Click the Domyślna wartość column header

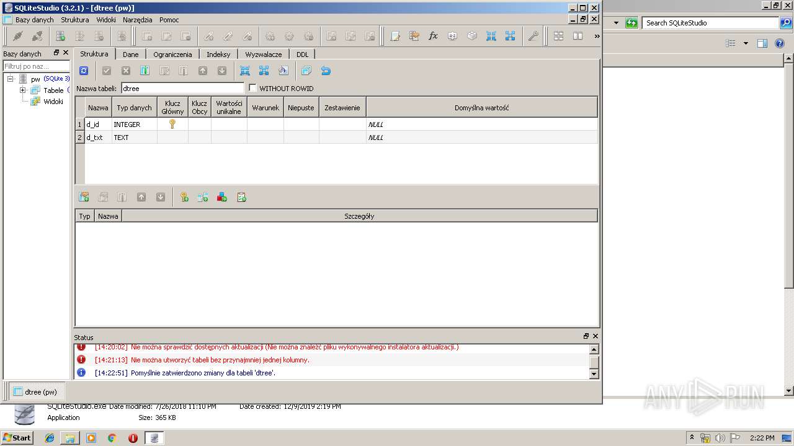[x=482, y=107]
